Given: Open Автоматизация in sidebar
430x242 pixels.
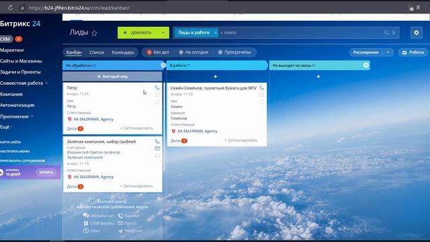Looking at the screenshot, I should click(17, 105).
